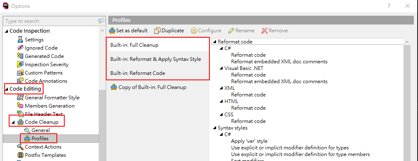Image resolution: width=418 pixels, height=161 pixels.
Task: Open the Postfix Templates page
Action: pyautogui.click(x=45, y=155)
